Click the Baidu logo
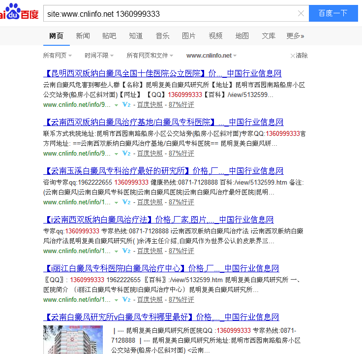 (x=19, y=13)
